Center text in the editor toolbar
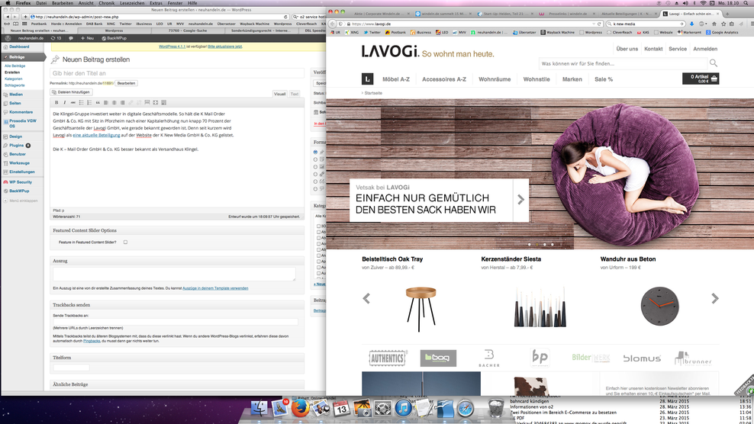This screenshot has height=424, width=754. (114, 102)
